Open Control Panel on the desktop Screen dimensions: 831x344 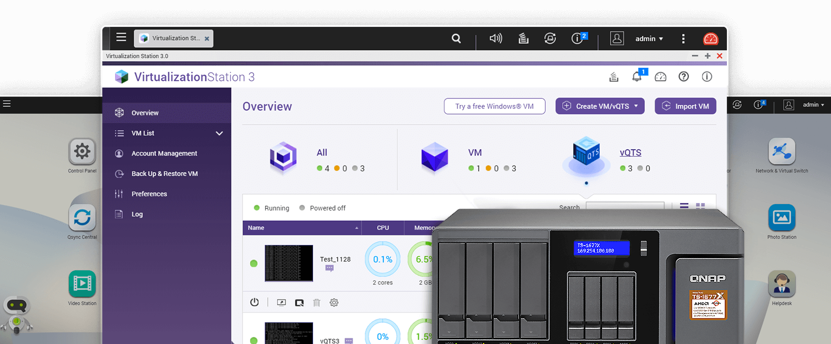(82, 151)
